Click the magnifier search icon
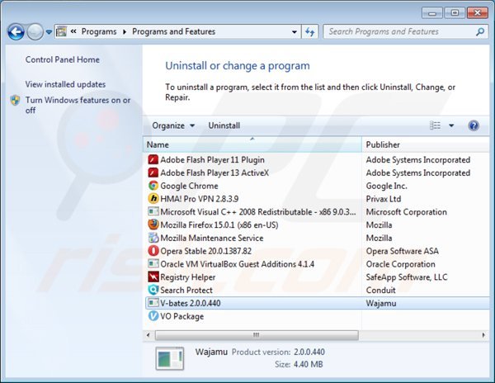The height and width of the screenshot is (383, 495). (480, 31)
